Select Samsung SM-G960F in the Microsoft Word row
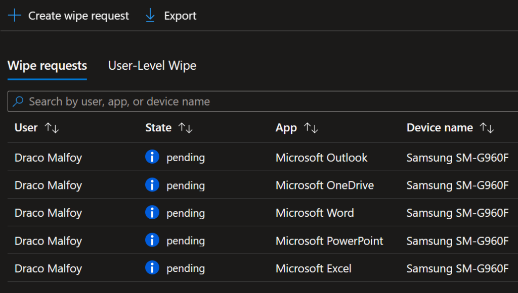 (457, 213)
